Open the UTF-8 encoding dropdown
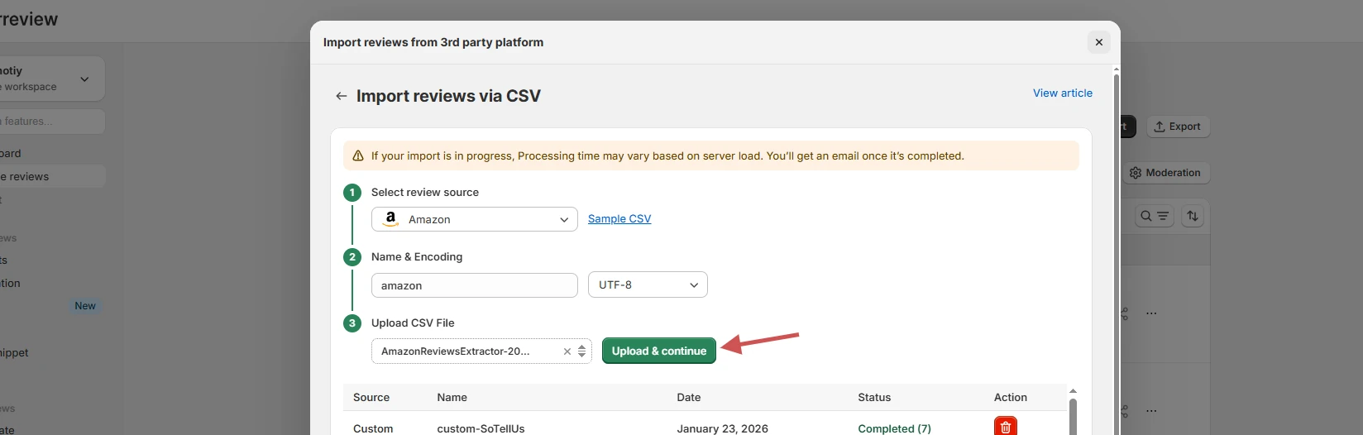 pyautogui.click(x=648, y=284)
